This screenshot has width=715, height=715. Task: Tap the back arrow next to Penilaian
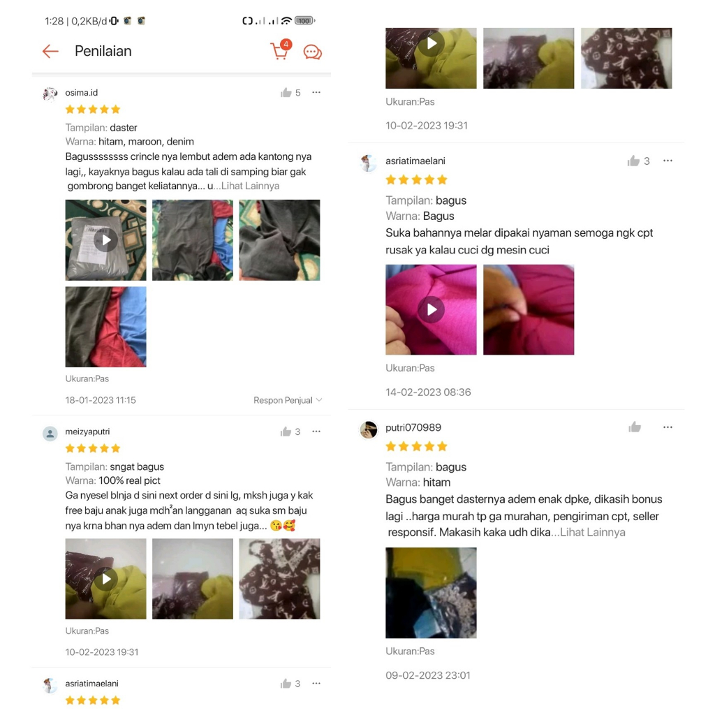[x=50, y=51]
